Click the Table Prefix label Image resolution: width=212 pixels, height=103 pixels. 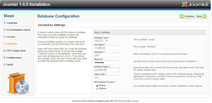click(100, 74)
